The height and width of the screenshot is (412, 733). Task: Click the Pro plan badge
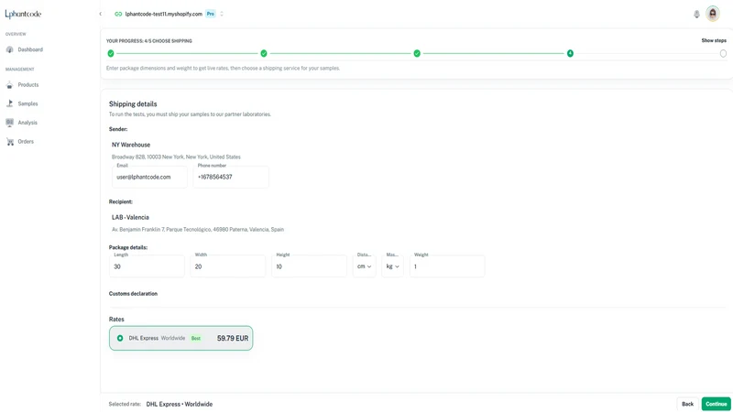(x=211, y=14)
